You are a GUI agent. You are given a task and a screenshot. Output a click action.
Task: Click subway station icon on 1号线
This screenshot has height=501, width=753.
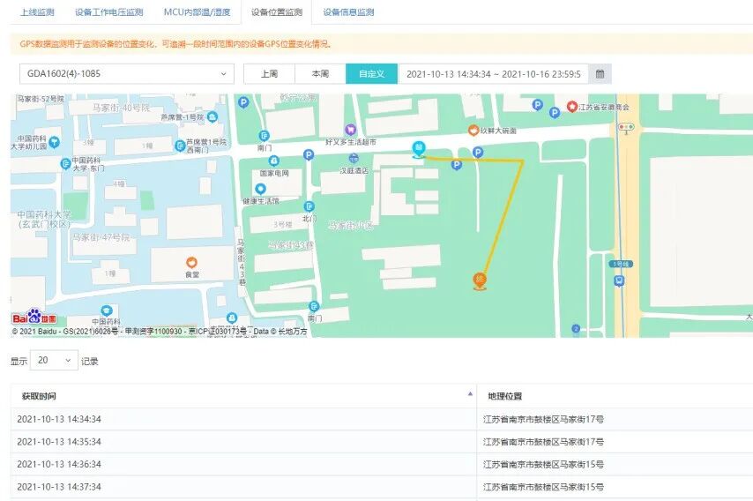[620, 280]
